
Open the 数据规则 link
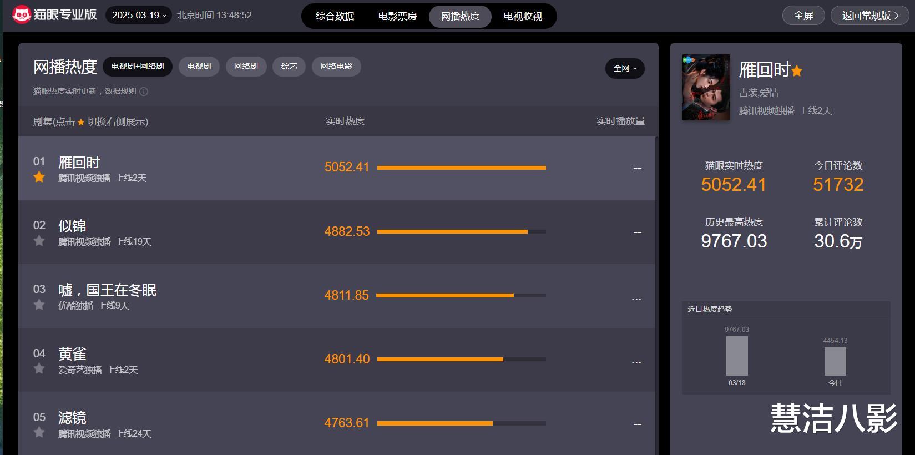tap(120, 91)
